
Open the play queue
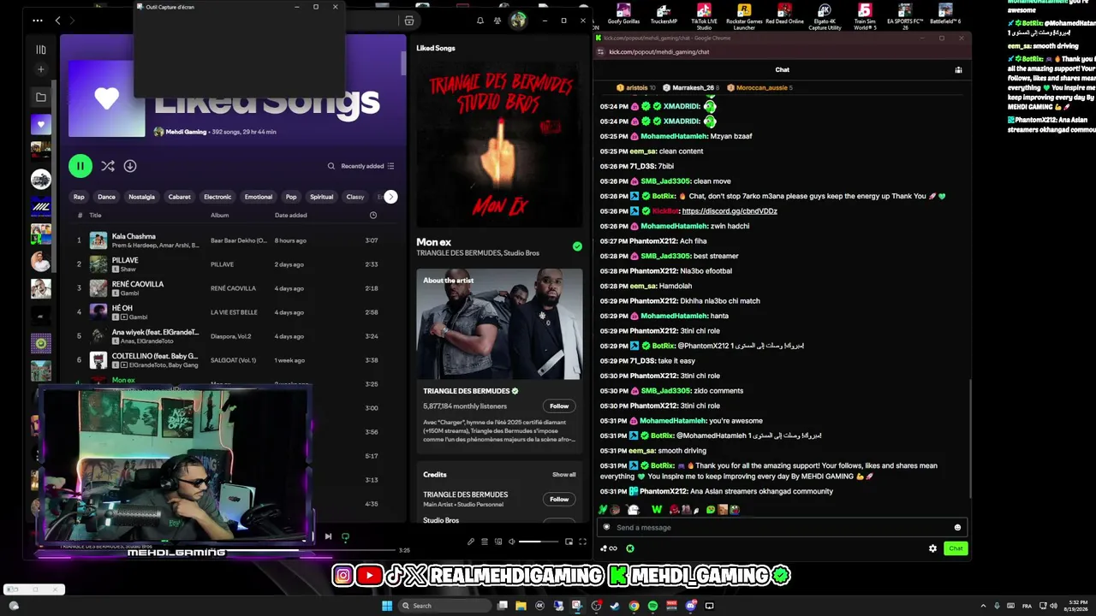point(485,542)
